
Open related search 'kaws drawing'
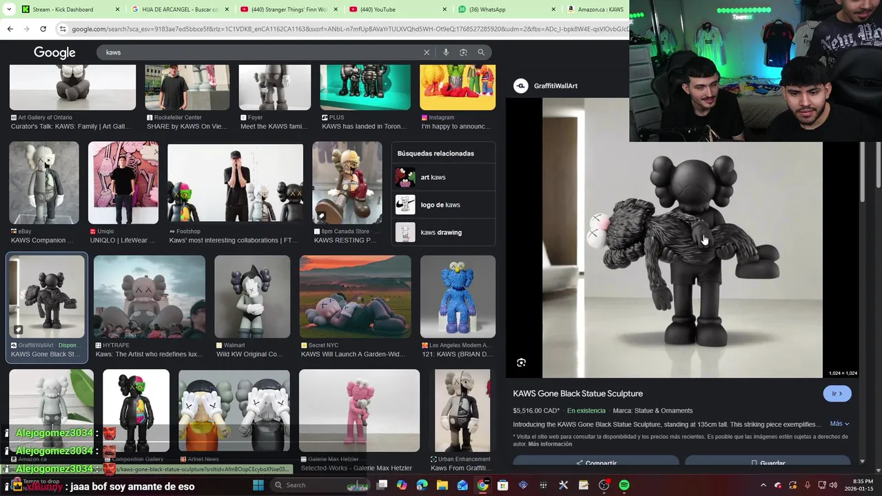point(445,232)
